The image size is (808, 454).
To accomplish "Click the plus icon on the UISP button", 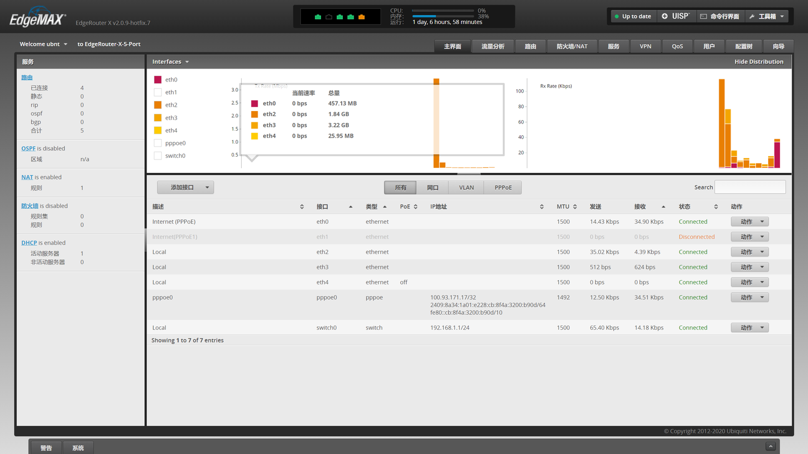I will click(x=664, y=16).
